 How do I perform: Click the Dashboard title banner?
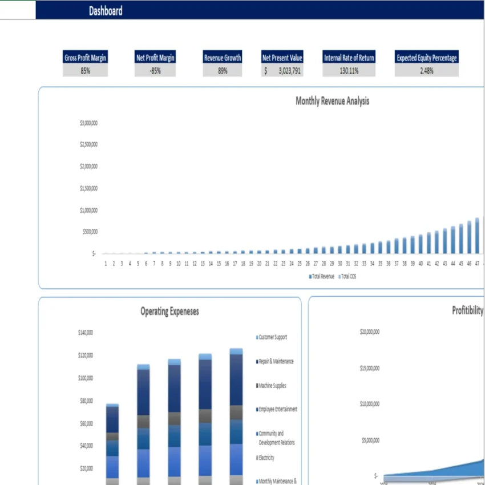pos(106,10)
